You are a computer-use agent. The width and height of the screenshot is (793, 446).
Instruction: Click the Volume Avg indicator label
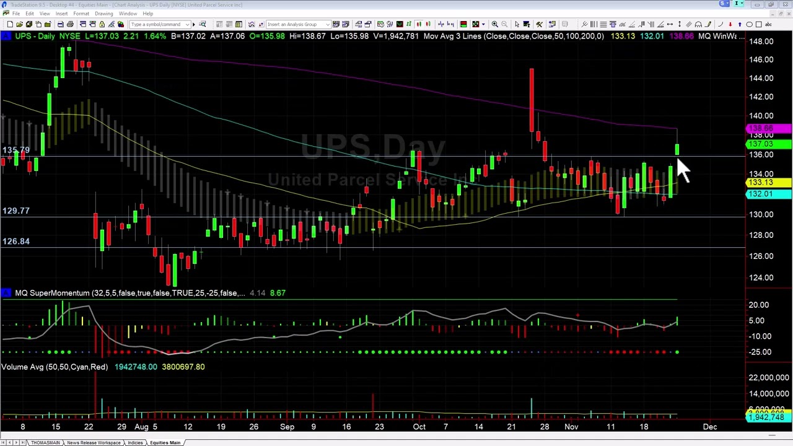(55, 367)
